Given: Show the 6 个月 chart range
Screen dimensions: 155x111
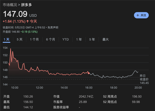Looking at the screenshot, I should 50,39.
